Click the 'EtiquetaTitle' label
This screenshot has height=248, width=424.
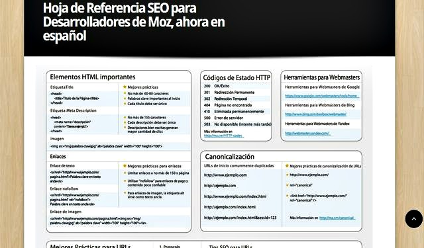62,87
